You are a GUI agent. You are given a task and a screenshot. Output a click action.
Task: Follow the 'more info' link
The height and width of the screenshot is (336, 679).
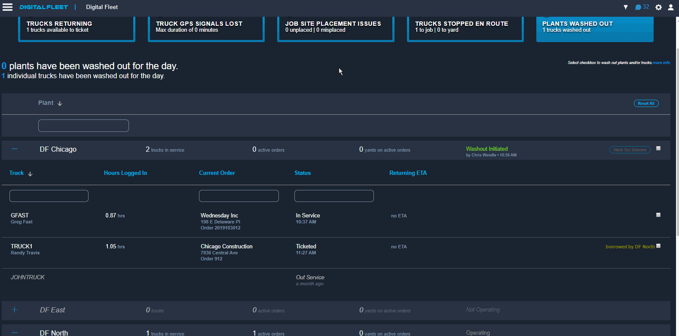661,63
